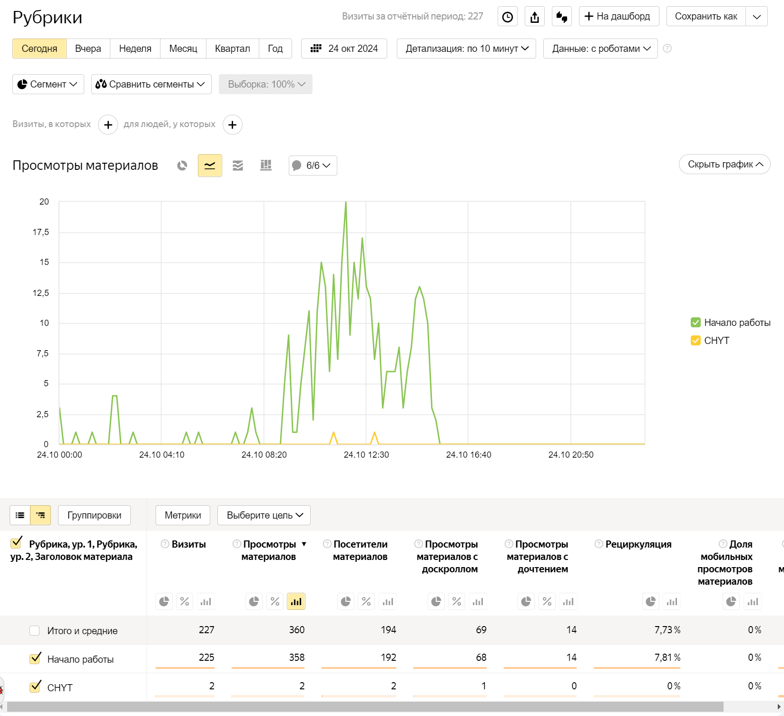Screen dimensions: 784x716
Task: Click percent icon under Визиты column
Action: pyautogui.click(x=185, y=601)
